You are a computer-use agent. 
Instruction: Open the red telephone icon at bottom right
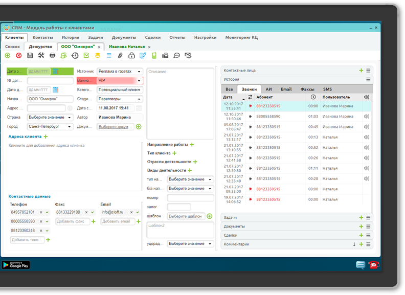pyautogui.click(x=374, y=265)
